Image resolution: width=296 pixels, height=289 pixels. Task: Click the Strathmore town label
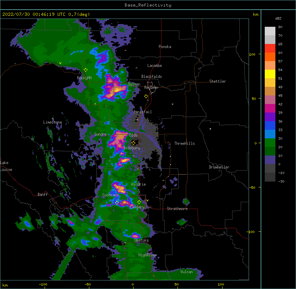point(177,209)
